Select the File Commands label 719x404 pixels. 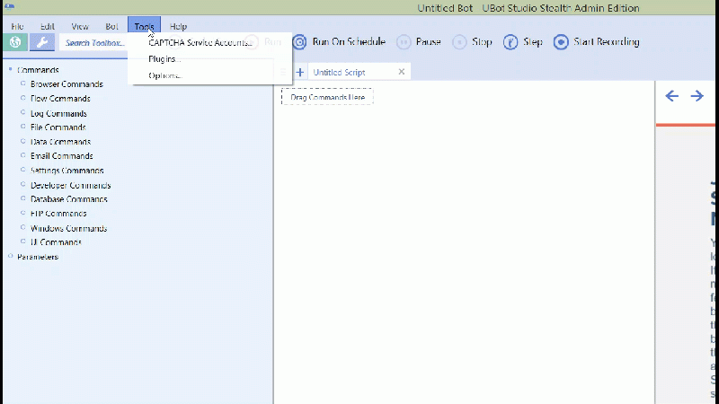[58, 127]
